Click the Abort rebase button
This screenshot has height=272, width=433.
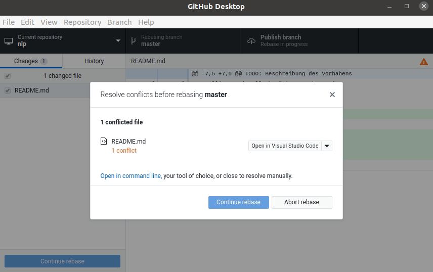point(302,202)
